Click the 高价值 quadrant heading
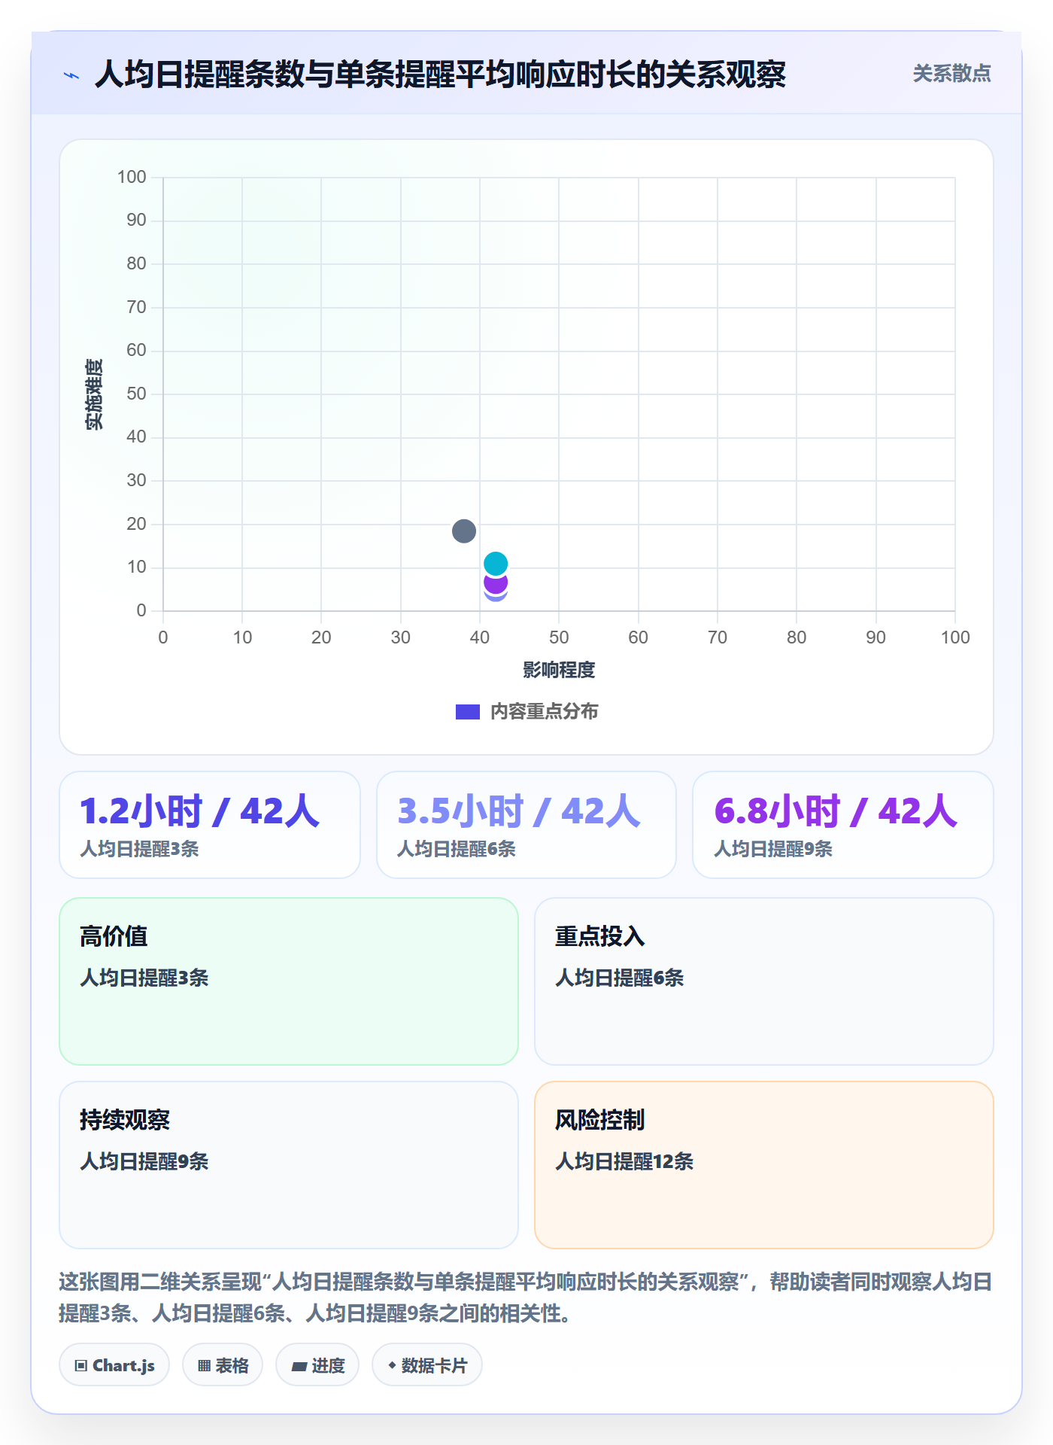The height and width of the screenshot is (1445, 1053). tap(114, 936)
